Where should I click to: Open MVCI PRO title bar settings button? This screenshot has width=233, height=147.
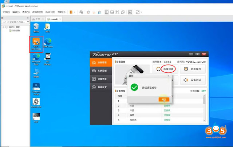197,54
